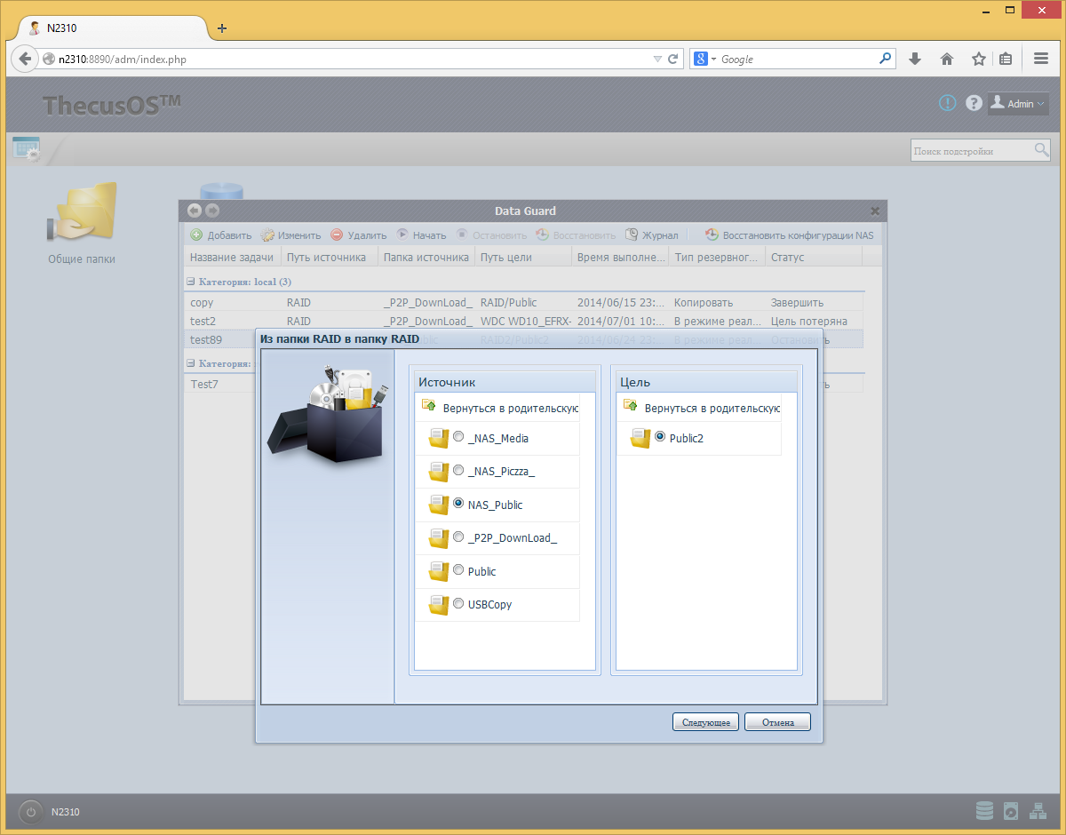Click the Поиск подстройки search field
The width and height of the screenshot is (1066, 835).
tap(972, 151)
